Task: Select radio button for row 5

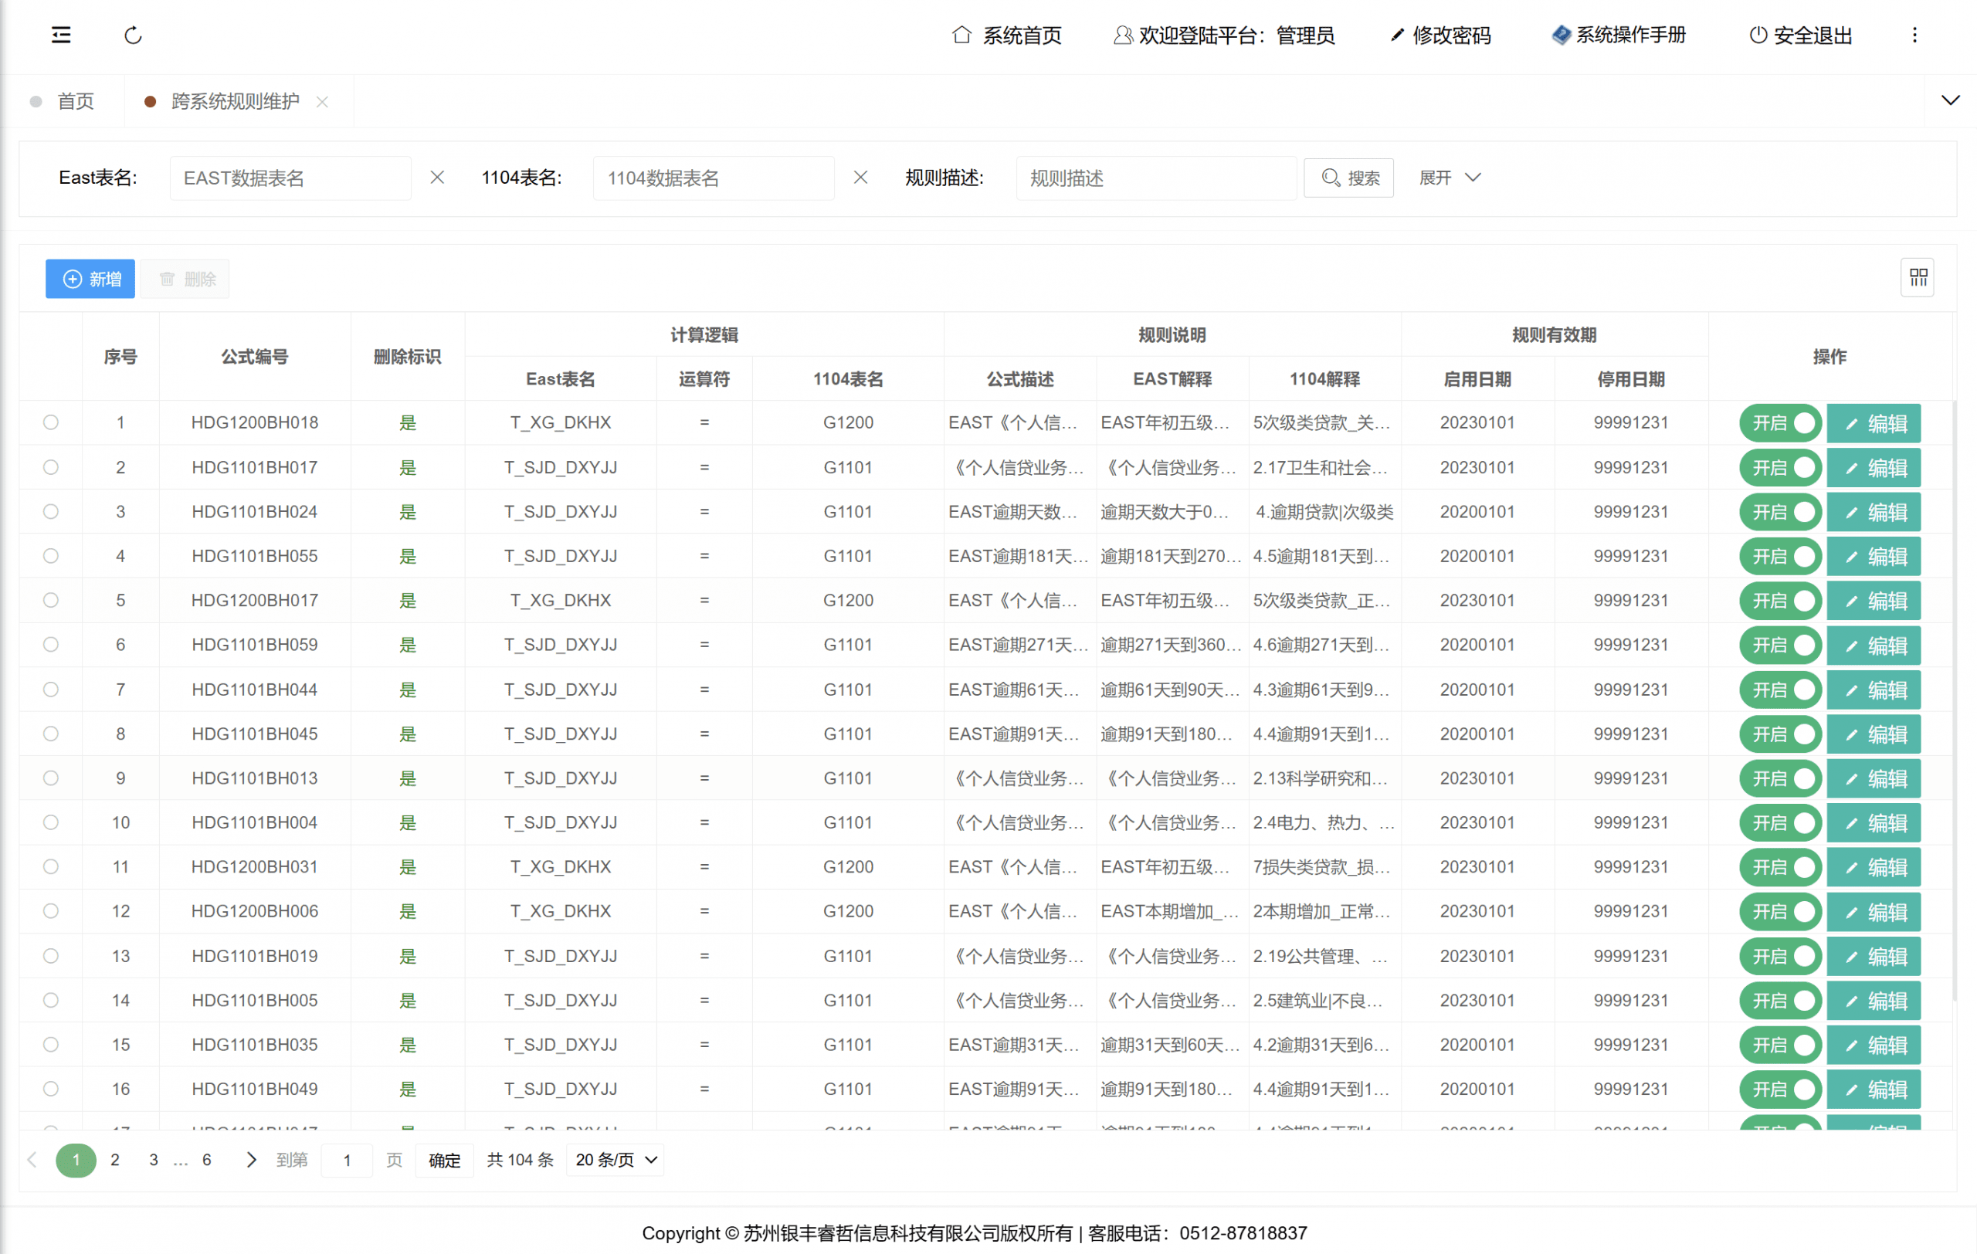Action: tap(51, 601)
